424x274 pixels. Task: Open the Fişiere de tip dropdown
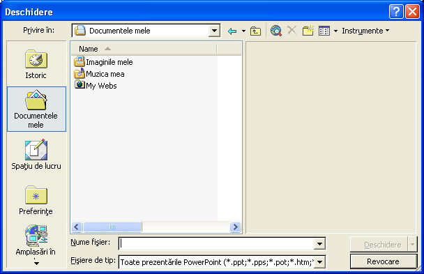[319, 262]
